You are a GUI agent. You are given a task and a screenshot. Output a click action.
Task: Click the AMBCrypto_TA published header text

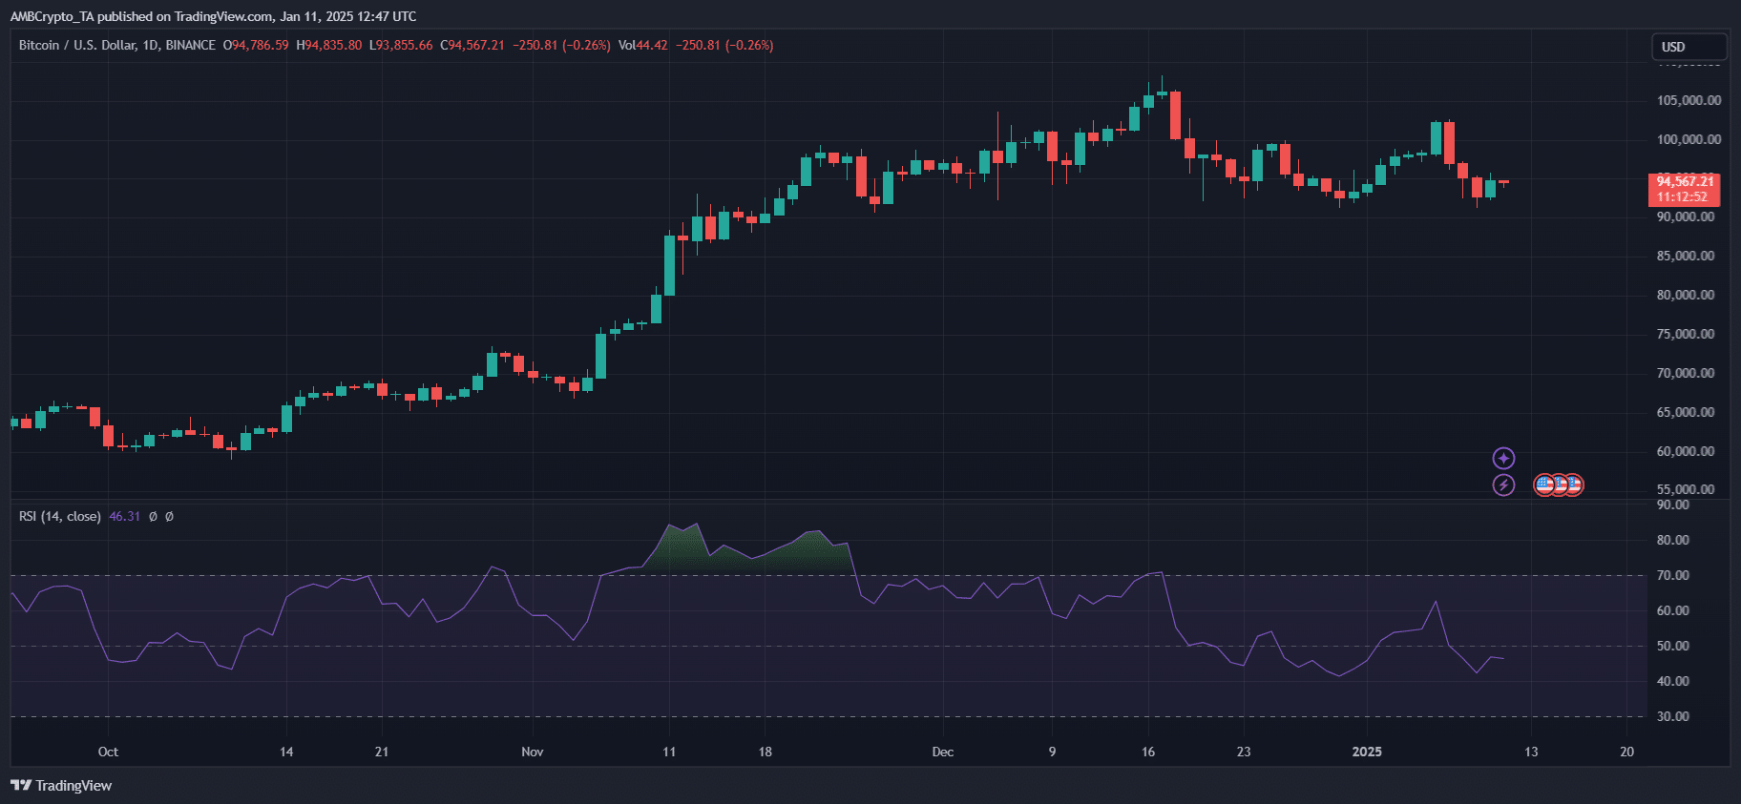[x=213, y=16]
